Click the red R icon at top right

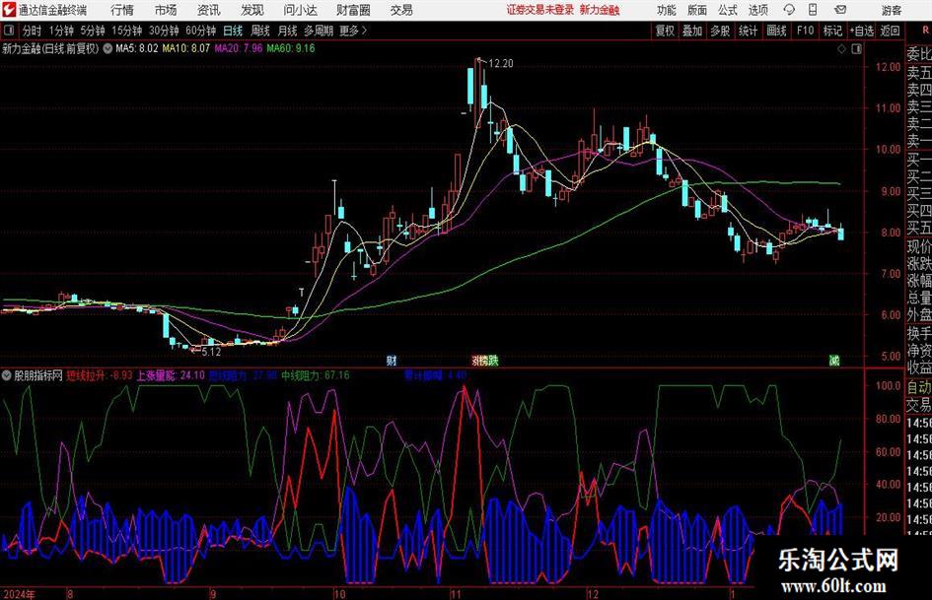point(925,31)
